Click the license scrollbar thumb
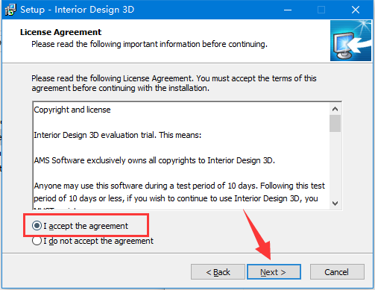Screen dimensions: 375x290 pos(335,123)
